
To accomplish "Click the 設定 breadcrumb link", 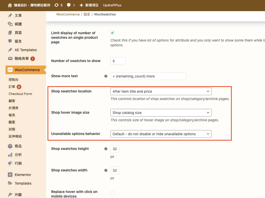I will (x=87, y=14).
